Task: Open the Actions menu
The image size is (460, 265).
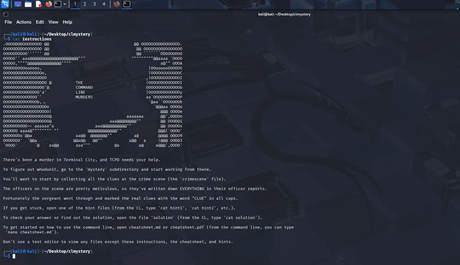Action: click(x=24, y=22)
